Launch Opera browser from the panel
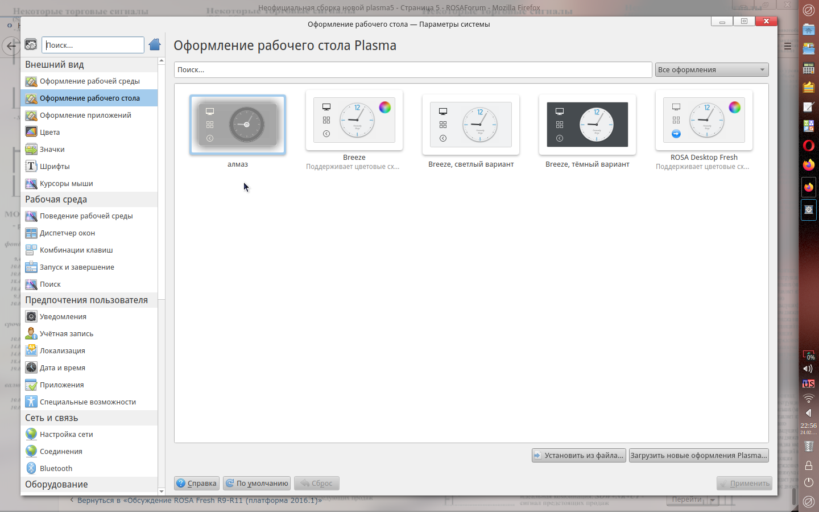The width and height of the screenshot is (819, 512). [808, 146]
